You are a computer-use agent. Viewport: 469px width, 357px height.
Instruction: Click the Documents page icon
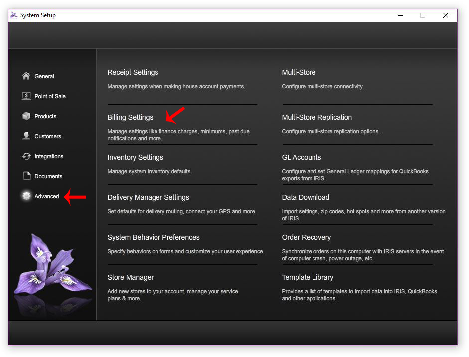[26, 176]
